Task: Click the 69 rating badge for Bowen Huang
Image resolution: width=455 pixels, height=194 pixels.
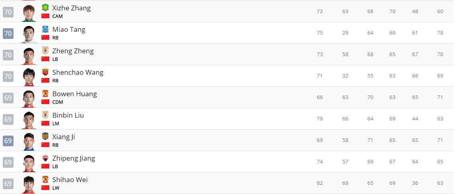Action: point(8,98)
